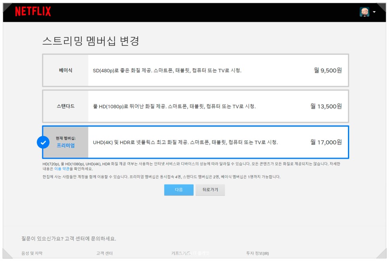The height and width of the screenshot is (261, 389).
Task: Click the 프리미엄 plan name text
Action: click(x=66, y=146)
